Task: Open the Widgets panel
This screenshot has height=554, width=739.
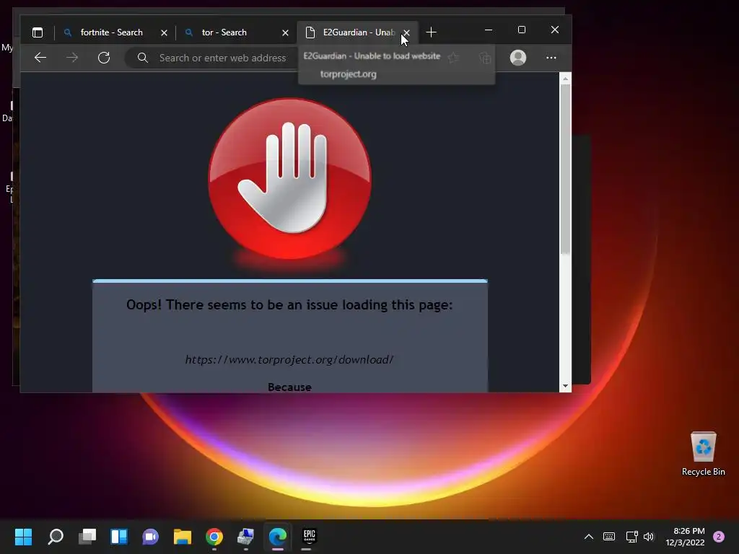Action: pos(119,536)
